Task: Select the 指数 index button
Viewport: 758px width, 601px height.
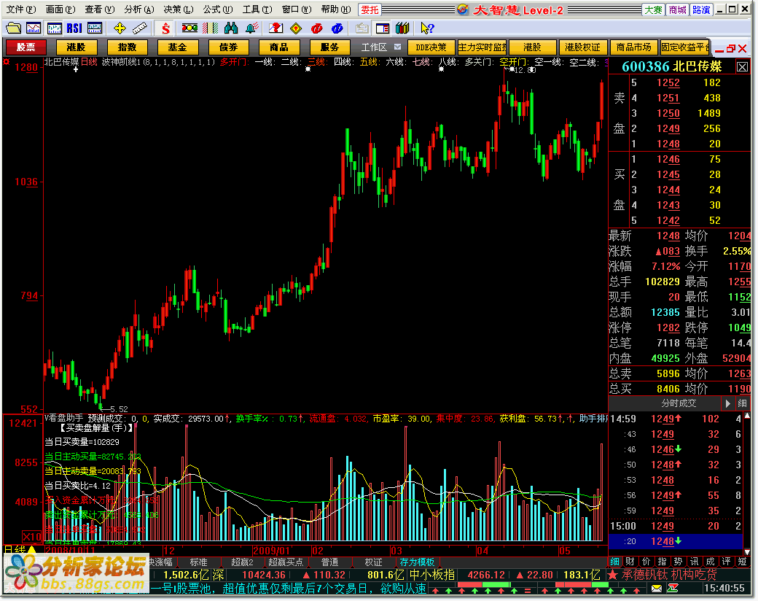Action: (x=127, y=47)
